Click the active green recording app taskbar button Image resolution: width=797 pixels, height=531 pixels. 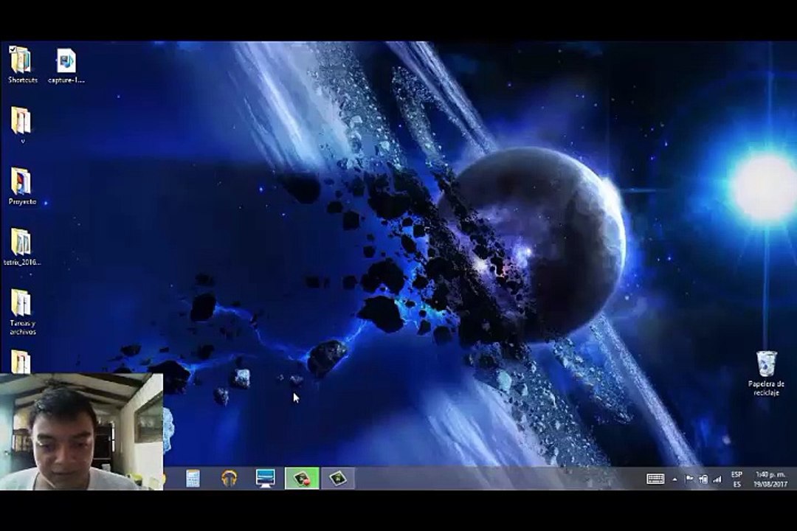[302, 479]
